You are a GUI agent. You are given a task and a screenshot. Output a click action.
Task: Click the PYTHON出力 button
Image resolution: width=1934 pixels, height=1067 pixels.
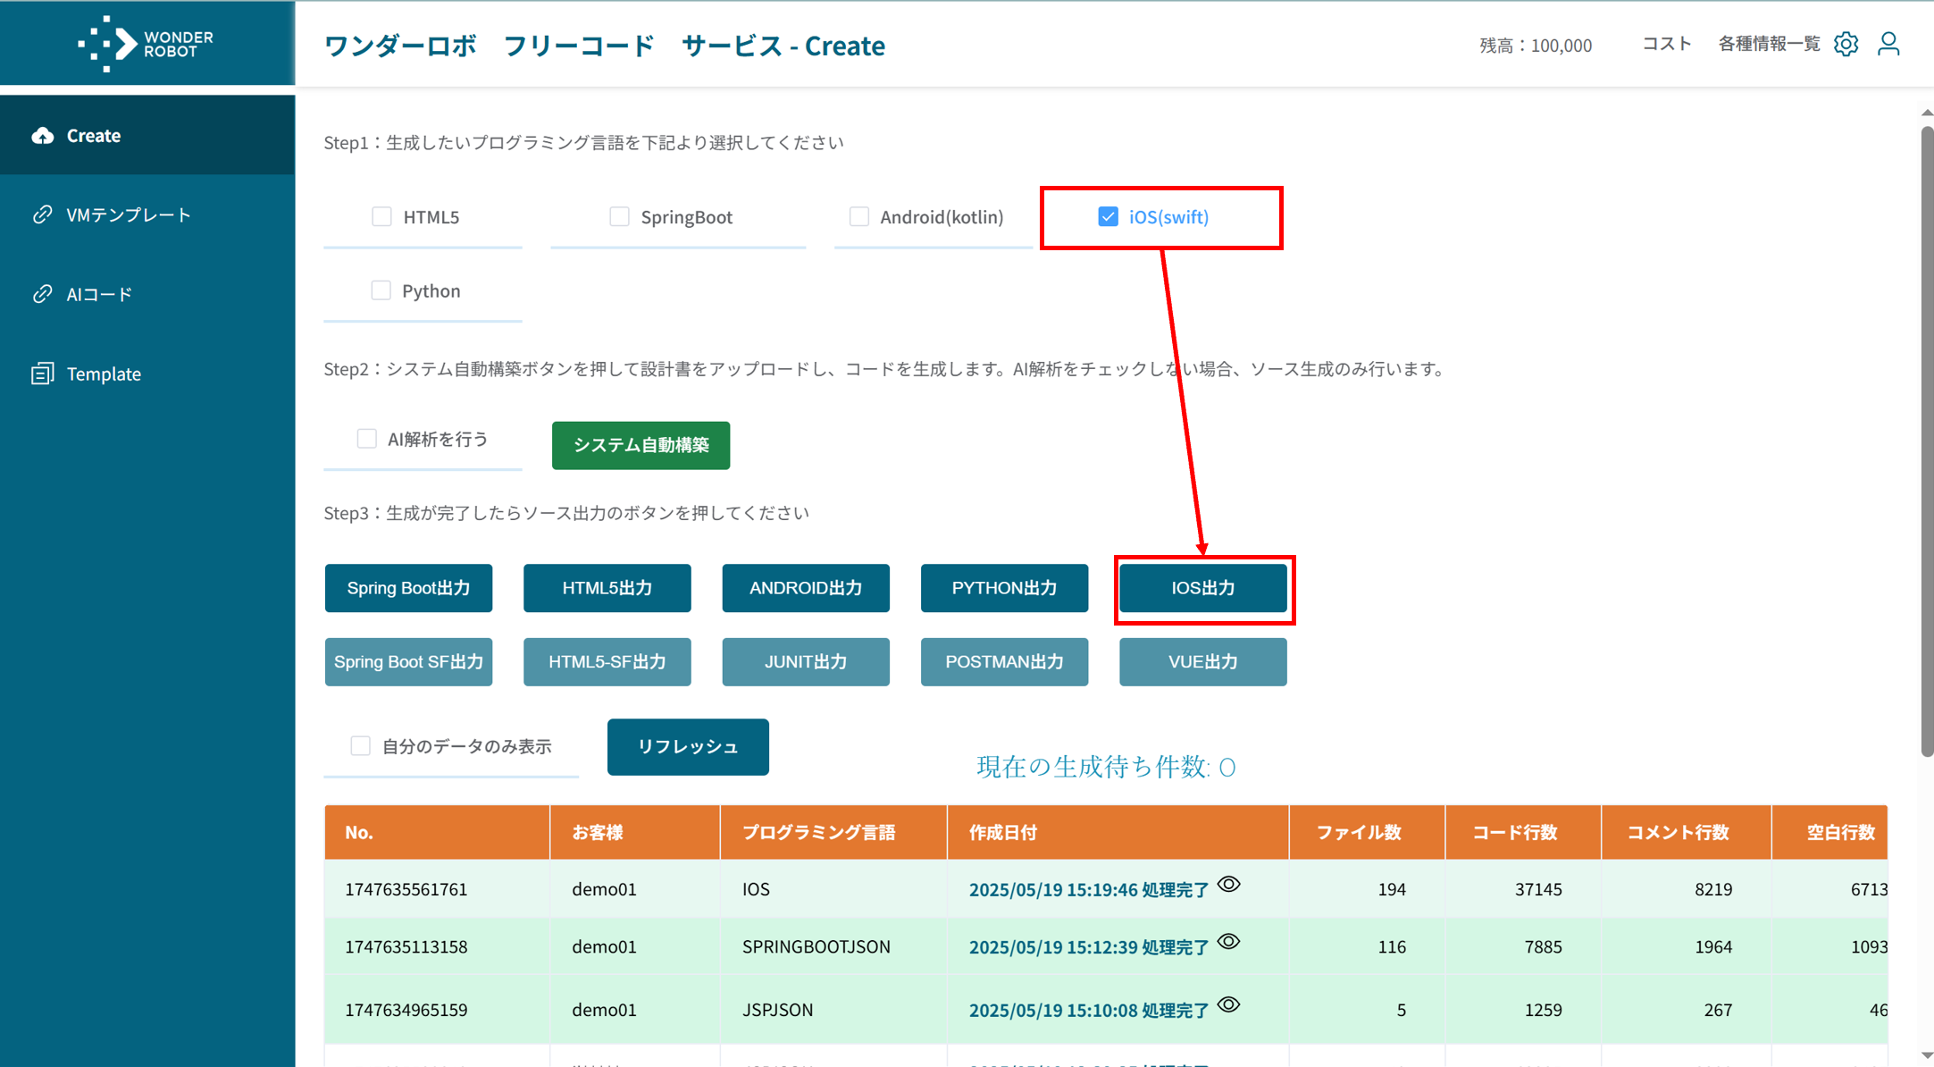click(1004, 588)
